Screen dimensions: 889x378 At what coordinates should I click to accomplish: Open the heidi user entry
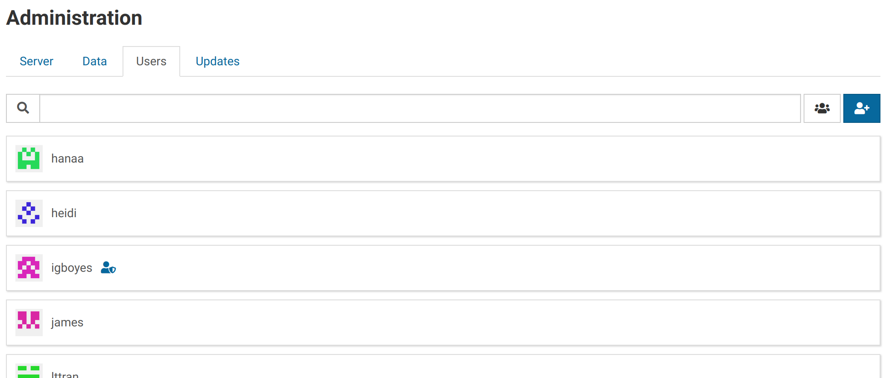[x=64, y=213]
